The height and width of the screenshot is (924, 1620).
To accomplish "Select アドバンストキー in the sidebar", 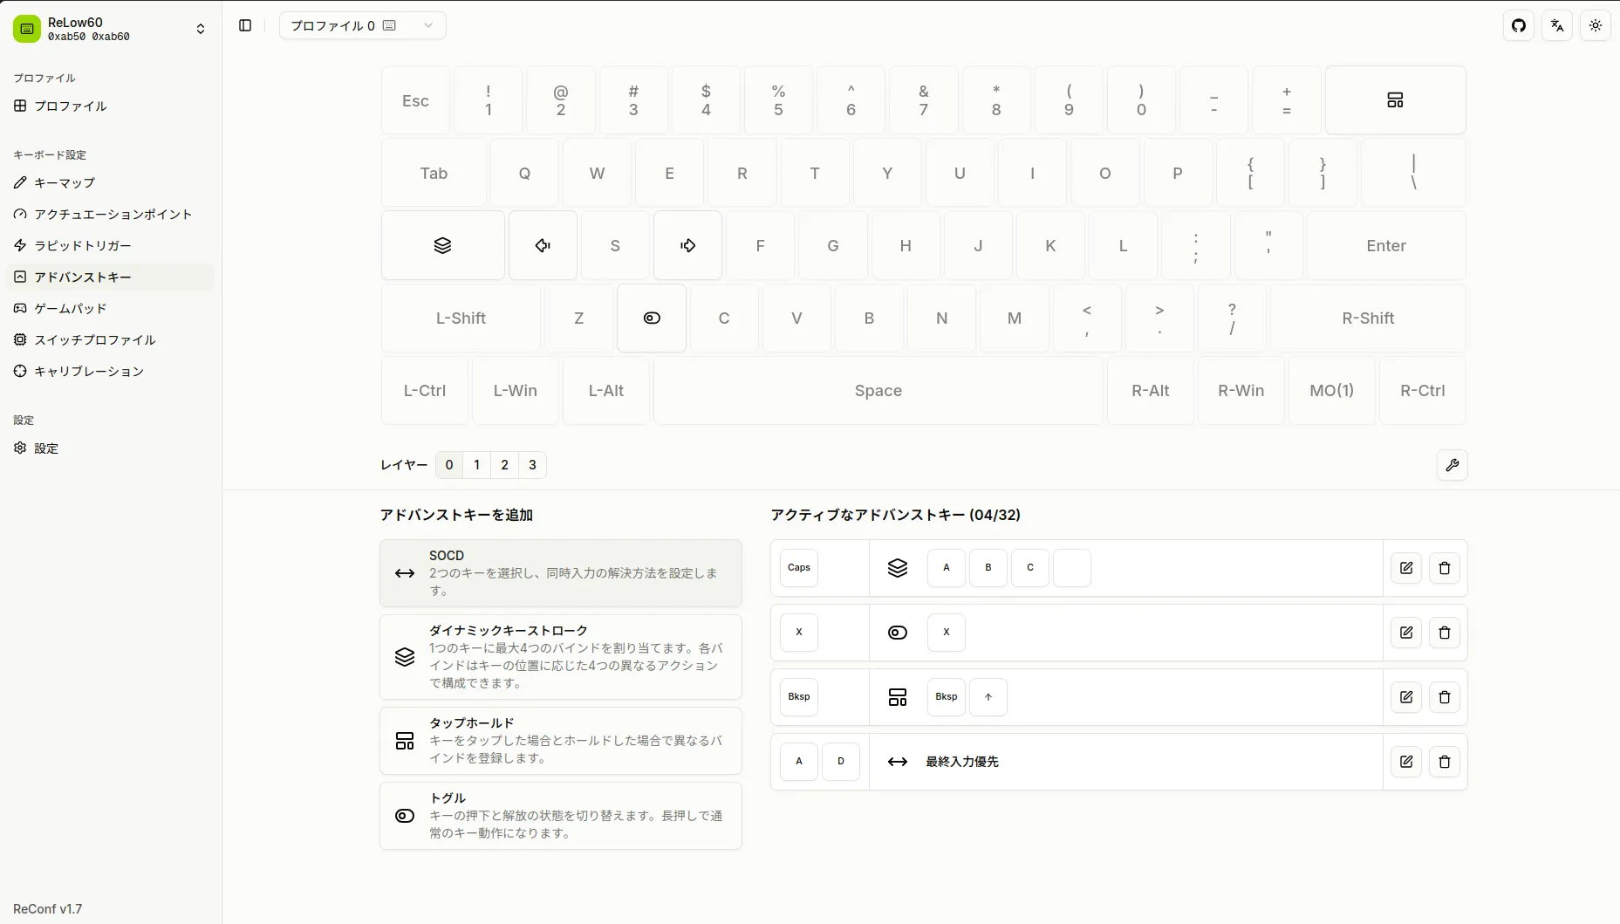I will (x=110, y=277).
